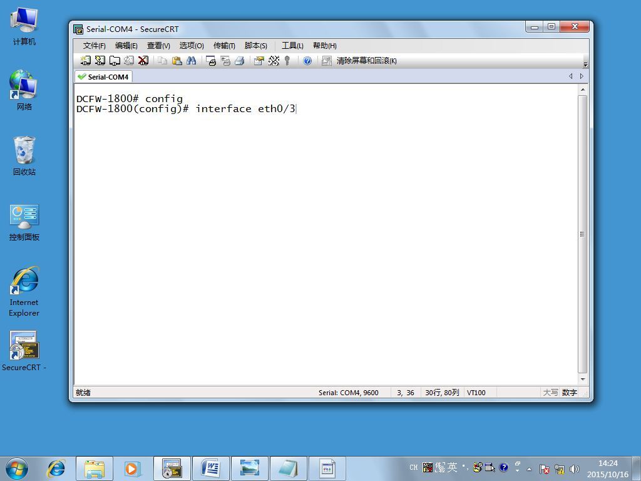Open the 编辑(E) menu
The width and height of the screenshot is (641, 481).
click(126, 45)
